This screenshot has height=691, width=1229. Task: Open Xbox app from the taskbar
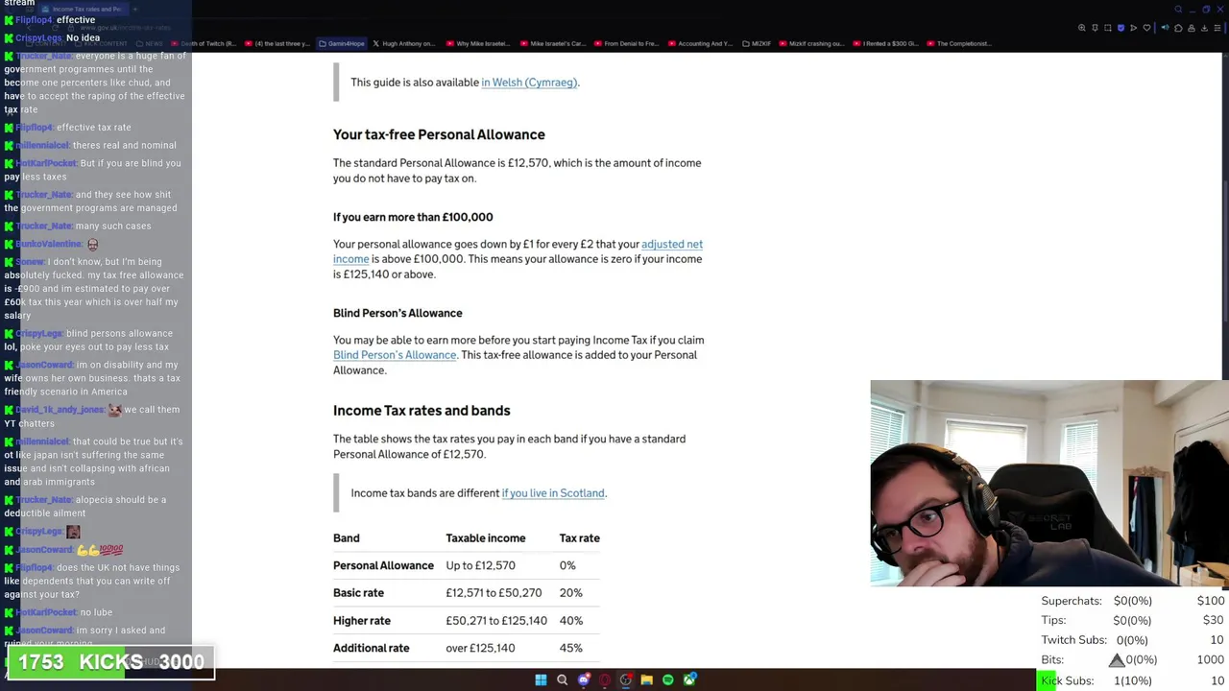(x=689, y=680)
